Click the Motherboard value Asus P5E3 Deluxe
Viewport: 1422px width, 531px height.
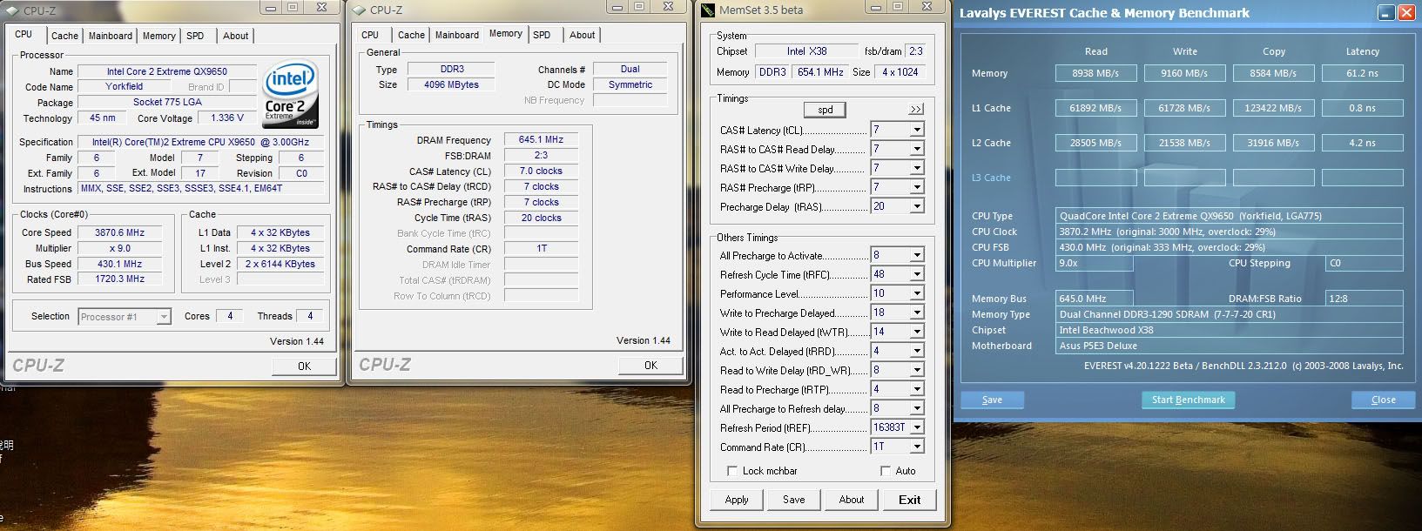[x=1230, y=346]
